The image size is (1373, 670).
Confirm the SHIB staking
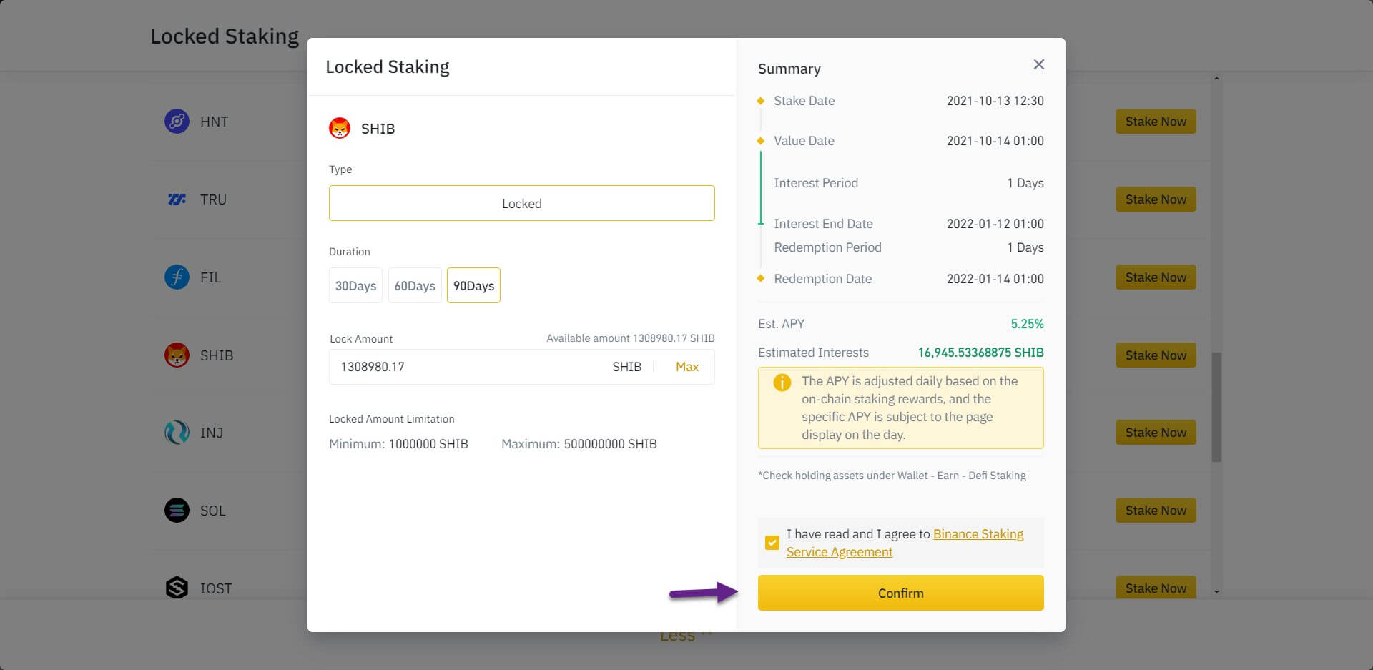tap(901, 593)
